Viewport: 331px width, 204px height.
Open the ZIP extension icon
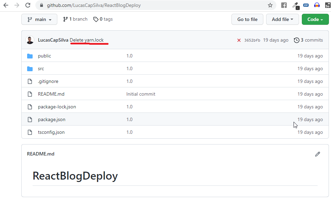tap(306, 5)
